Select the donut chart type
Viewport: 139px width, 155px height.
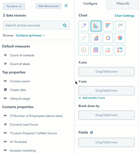tap(108, 38)
